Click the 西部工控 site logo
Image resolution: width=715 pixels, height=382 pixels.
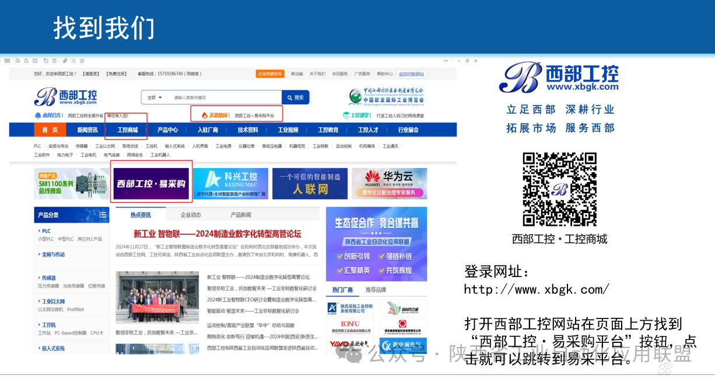65,96
